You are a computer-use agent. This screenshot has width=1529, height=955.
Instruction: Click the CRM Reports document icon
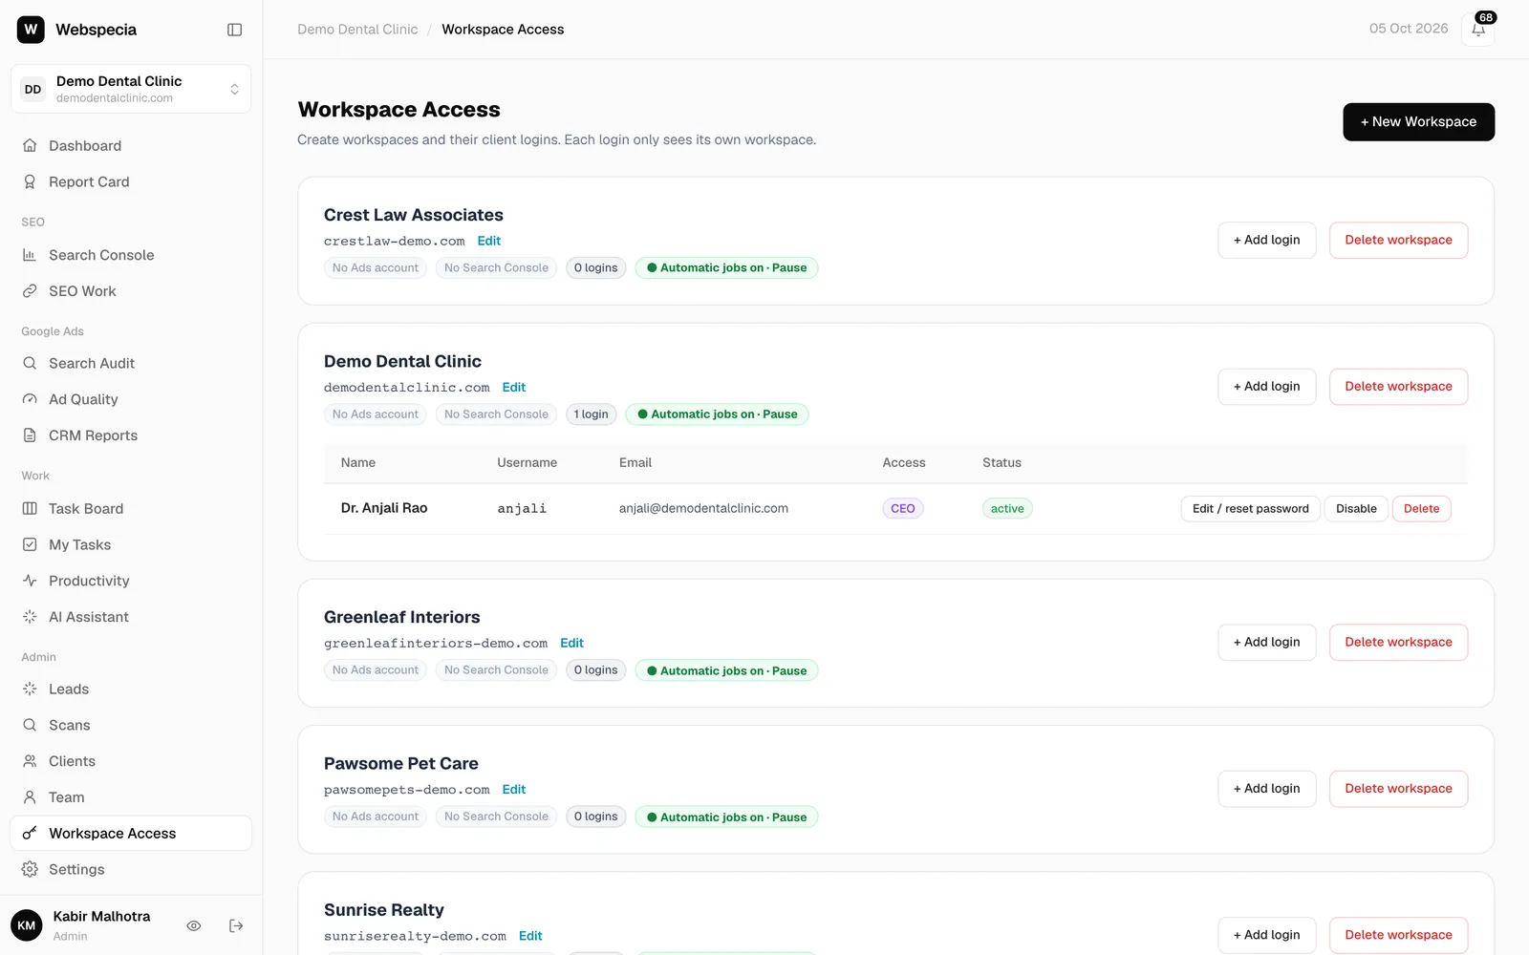coord(30,435)
